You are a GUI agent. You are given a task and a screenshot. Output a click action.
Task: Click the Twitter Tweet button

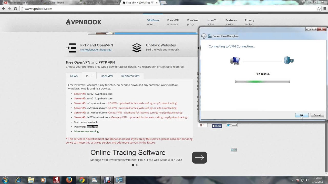[x=232, y=125]
